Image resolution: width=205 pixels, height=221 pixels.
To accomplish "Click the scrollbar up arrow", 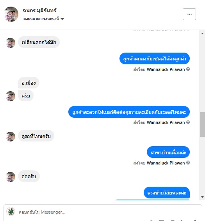I will [x=202, y=34].
